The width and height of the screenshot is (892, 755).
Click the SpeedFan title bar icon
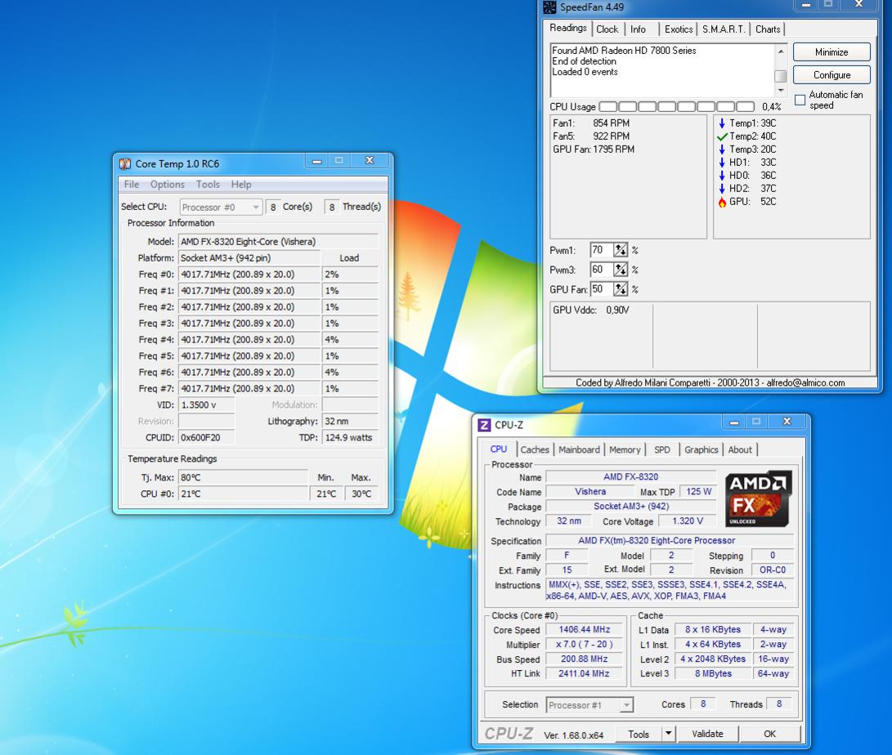[x=549, y=7]
